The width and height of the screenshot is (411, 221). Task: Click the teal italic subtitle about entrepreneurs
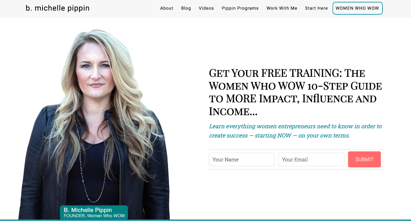(295, 131)
